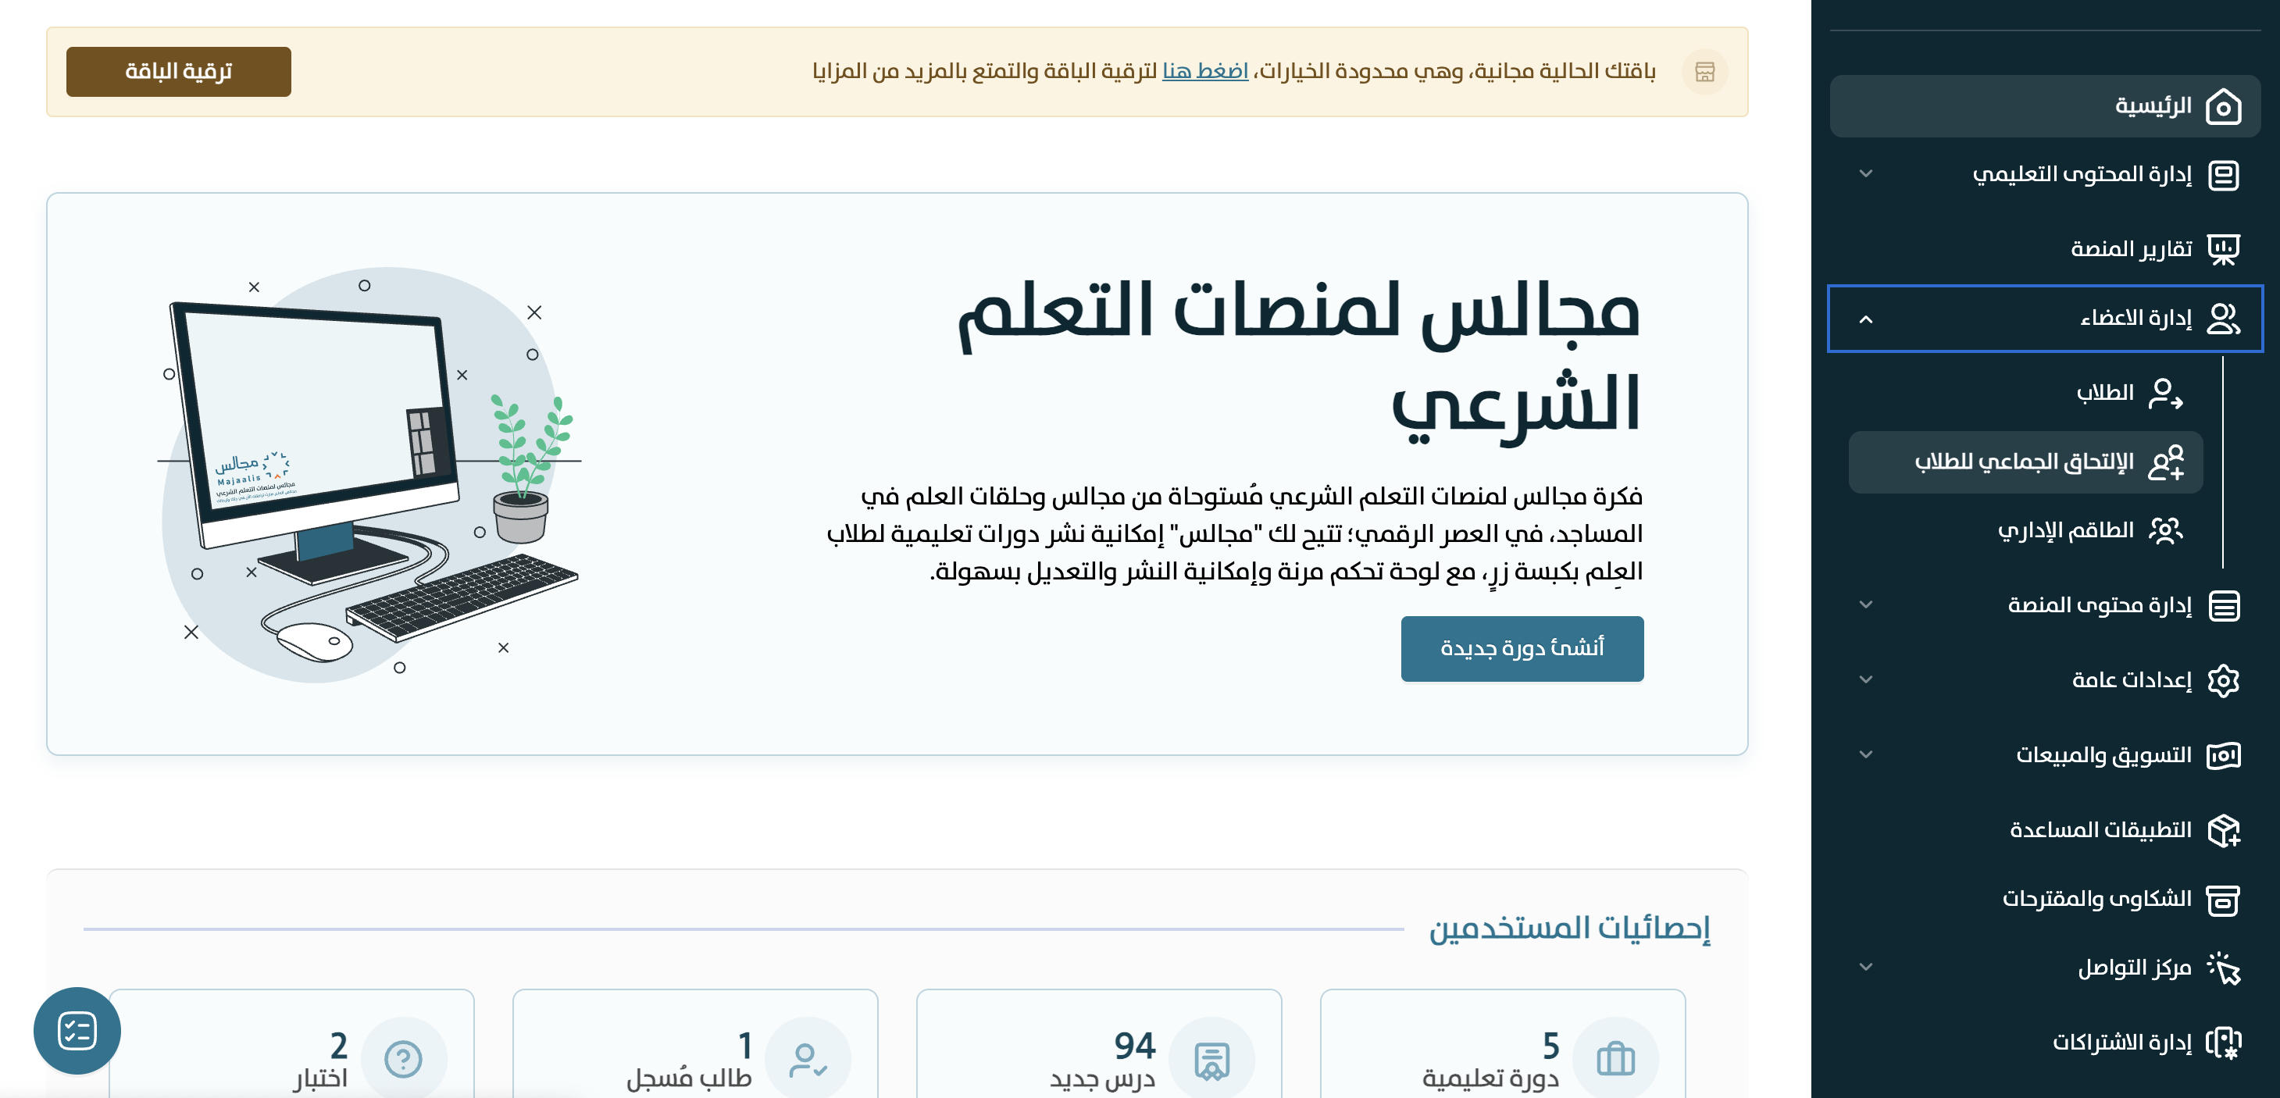Expand the إدارة محتوى المنصة chevron

[x=1866, y=605]
